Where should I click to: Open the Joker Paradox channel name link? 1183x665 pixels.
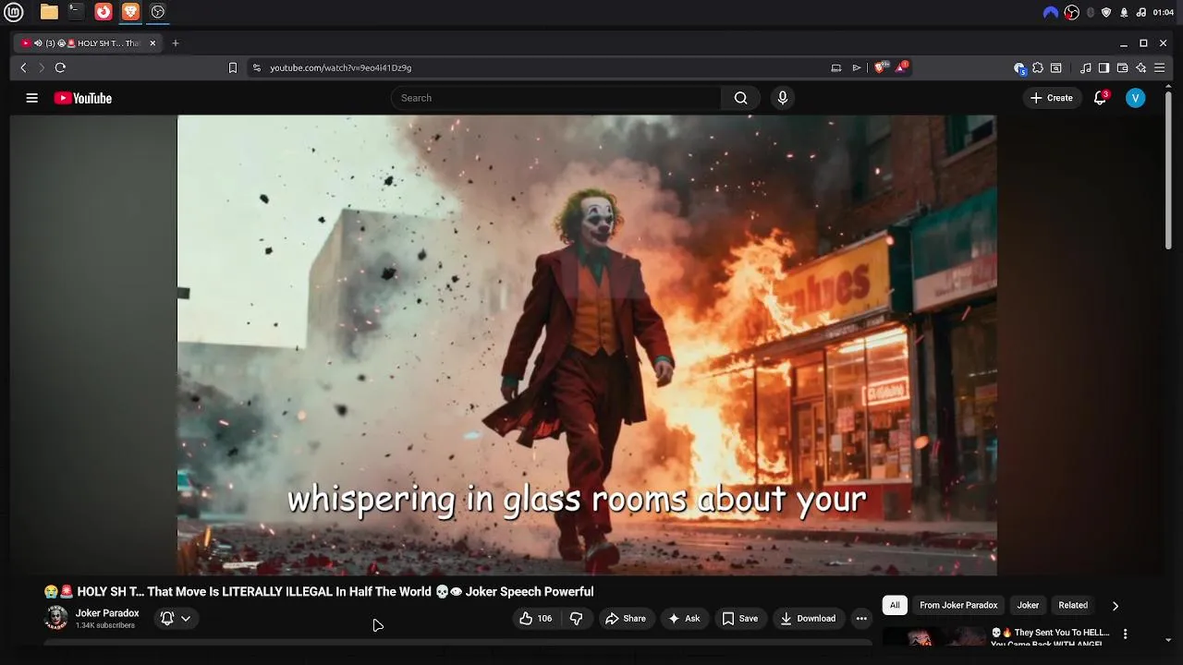pyautogui.click(x=107, y=613)
